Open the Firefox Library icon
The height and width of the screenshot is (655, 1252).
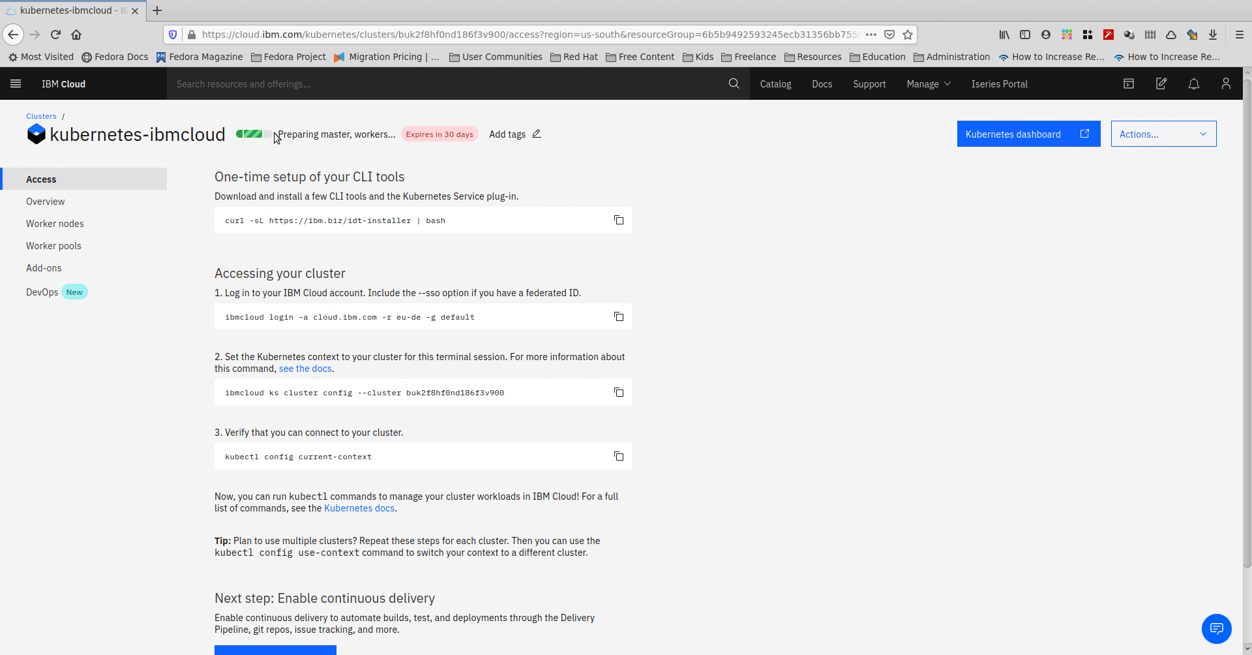(x=1004, y=35)
